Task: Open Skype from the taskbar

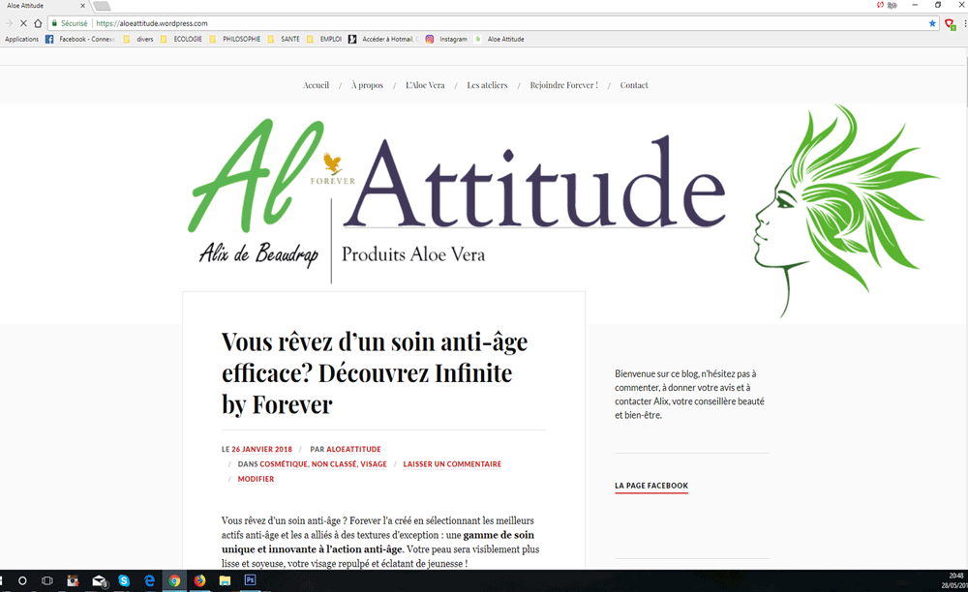Action: 124,580
